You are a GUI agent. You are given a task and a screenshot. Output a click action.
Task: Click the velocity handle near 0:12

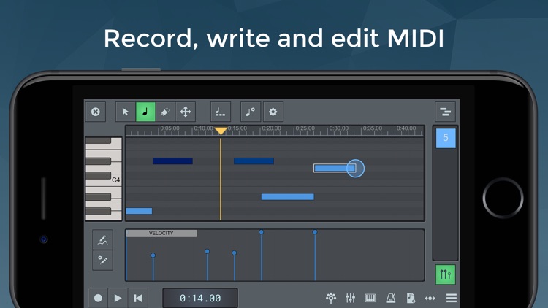coord(207,251)
